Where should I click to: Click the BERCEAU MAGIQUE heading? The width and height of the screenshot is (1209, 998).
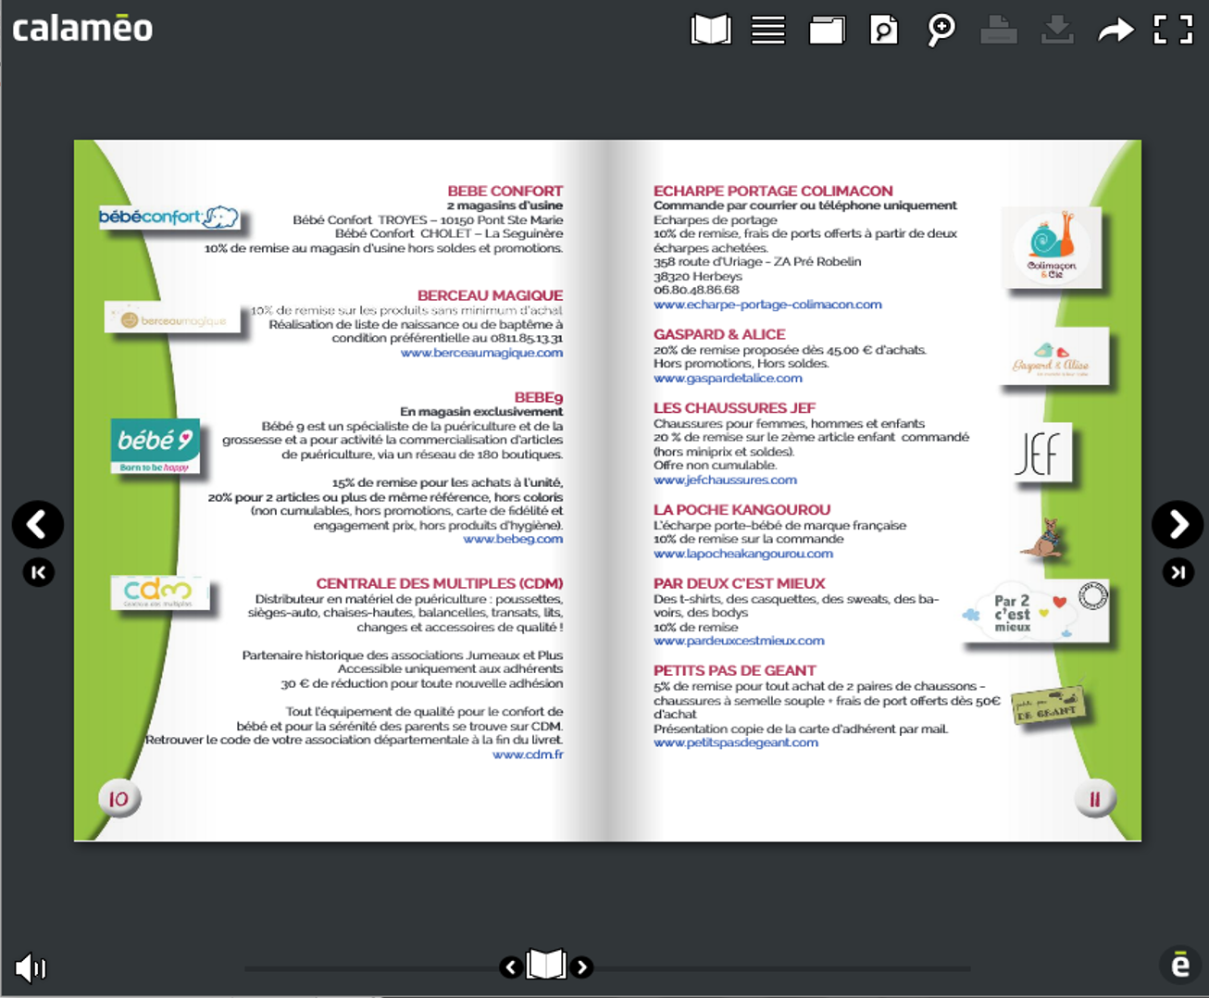pos(490,295)
